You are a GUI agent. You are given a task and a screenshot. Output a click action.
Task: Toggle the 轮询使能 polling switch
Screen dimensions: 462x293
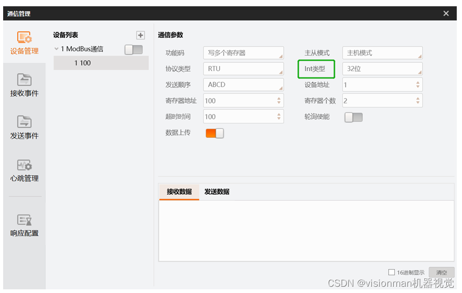pos(353,117)
